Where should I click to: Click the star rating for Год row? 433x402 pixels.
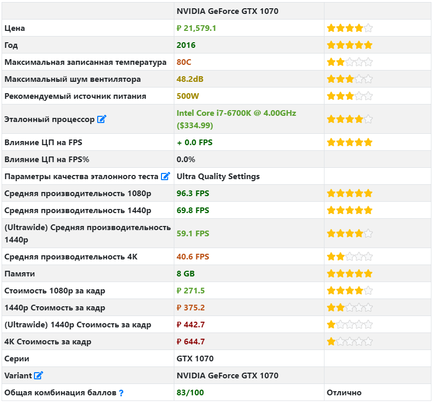(350, 45)
